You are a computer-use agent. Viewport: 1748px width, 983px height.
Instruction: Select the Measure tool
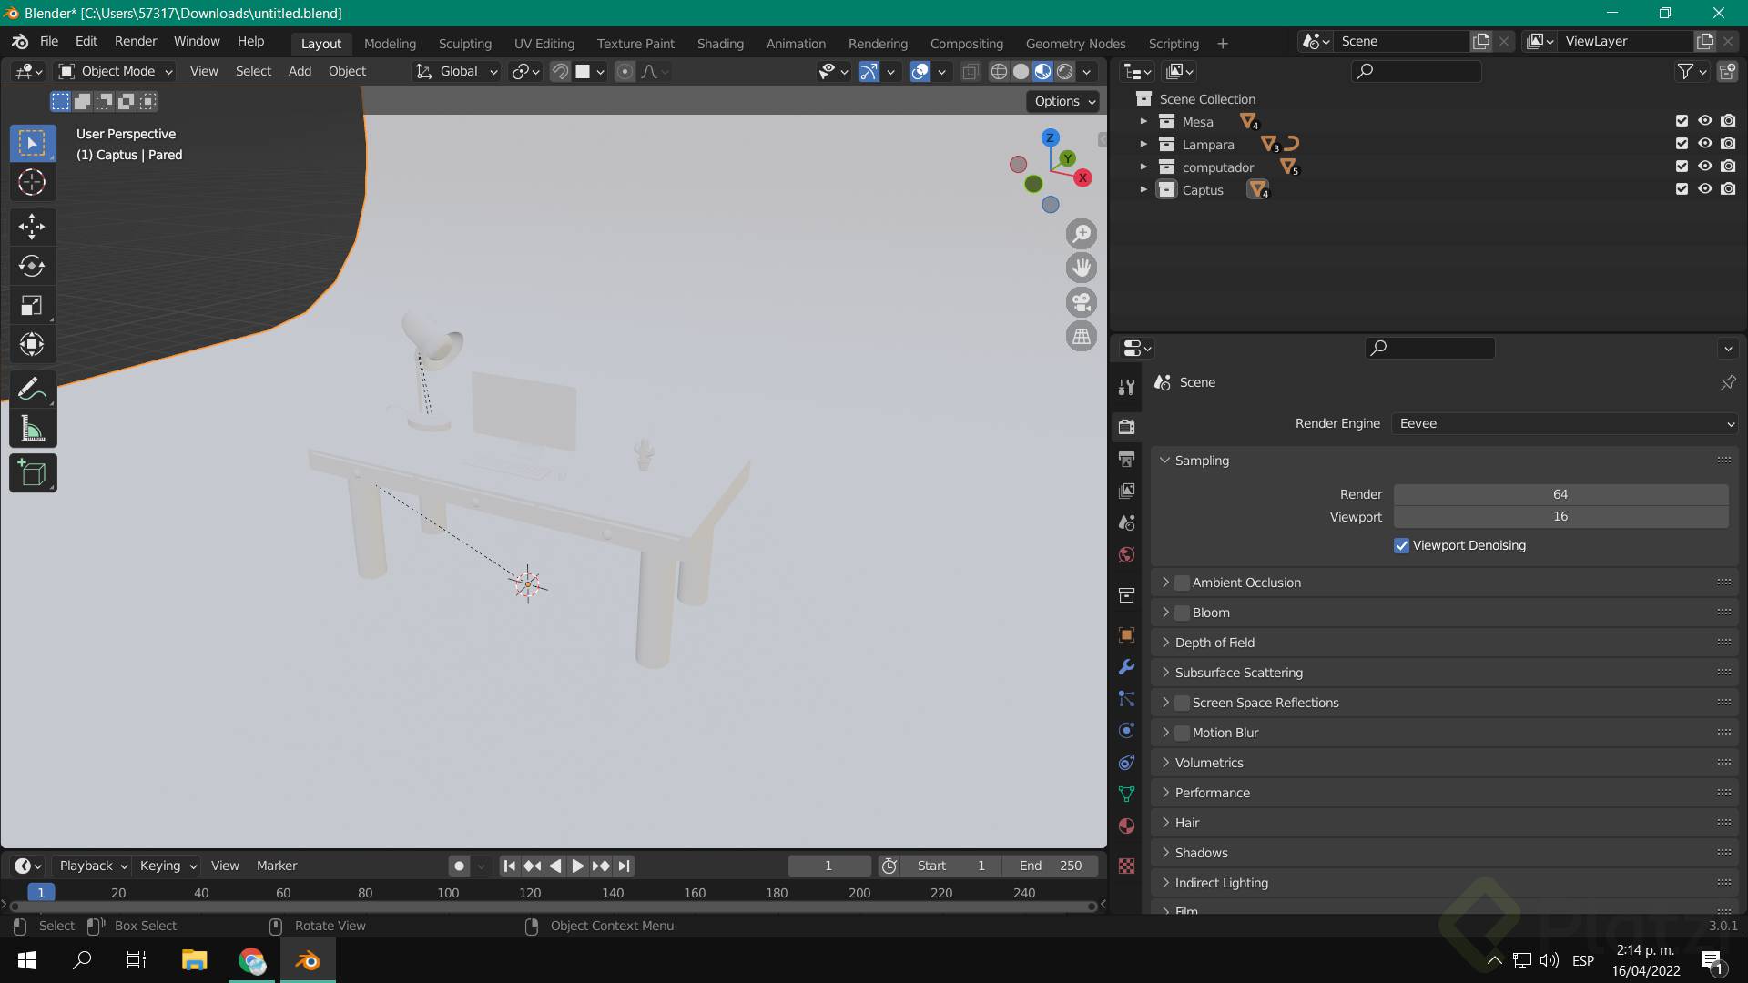pos(32,430)
